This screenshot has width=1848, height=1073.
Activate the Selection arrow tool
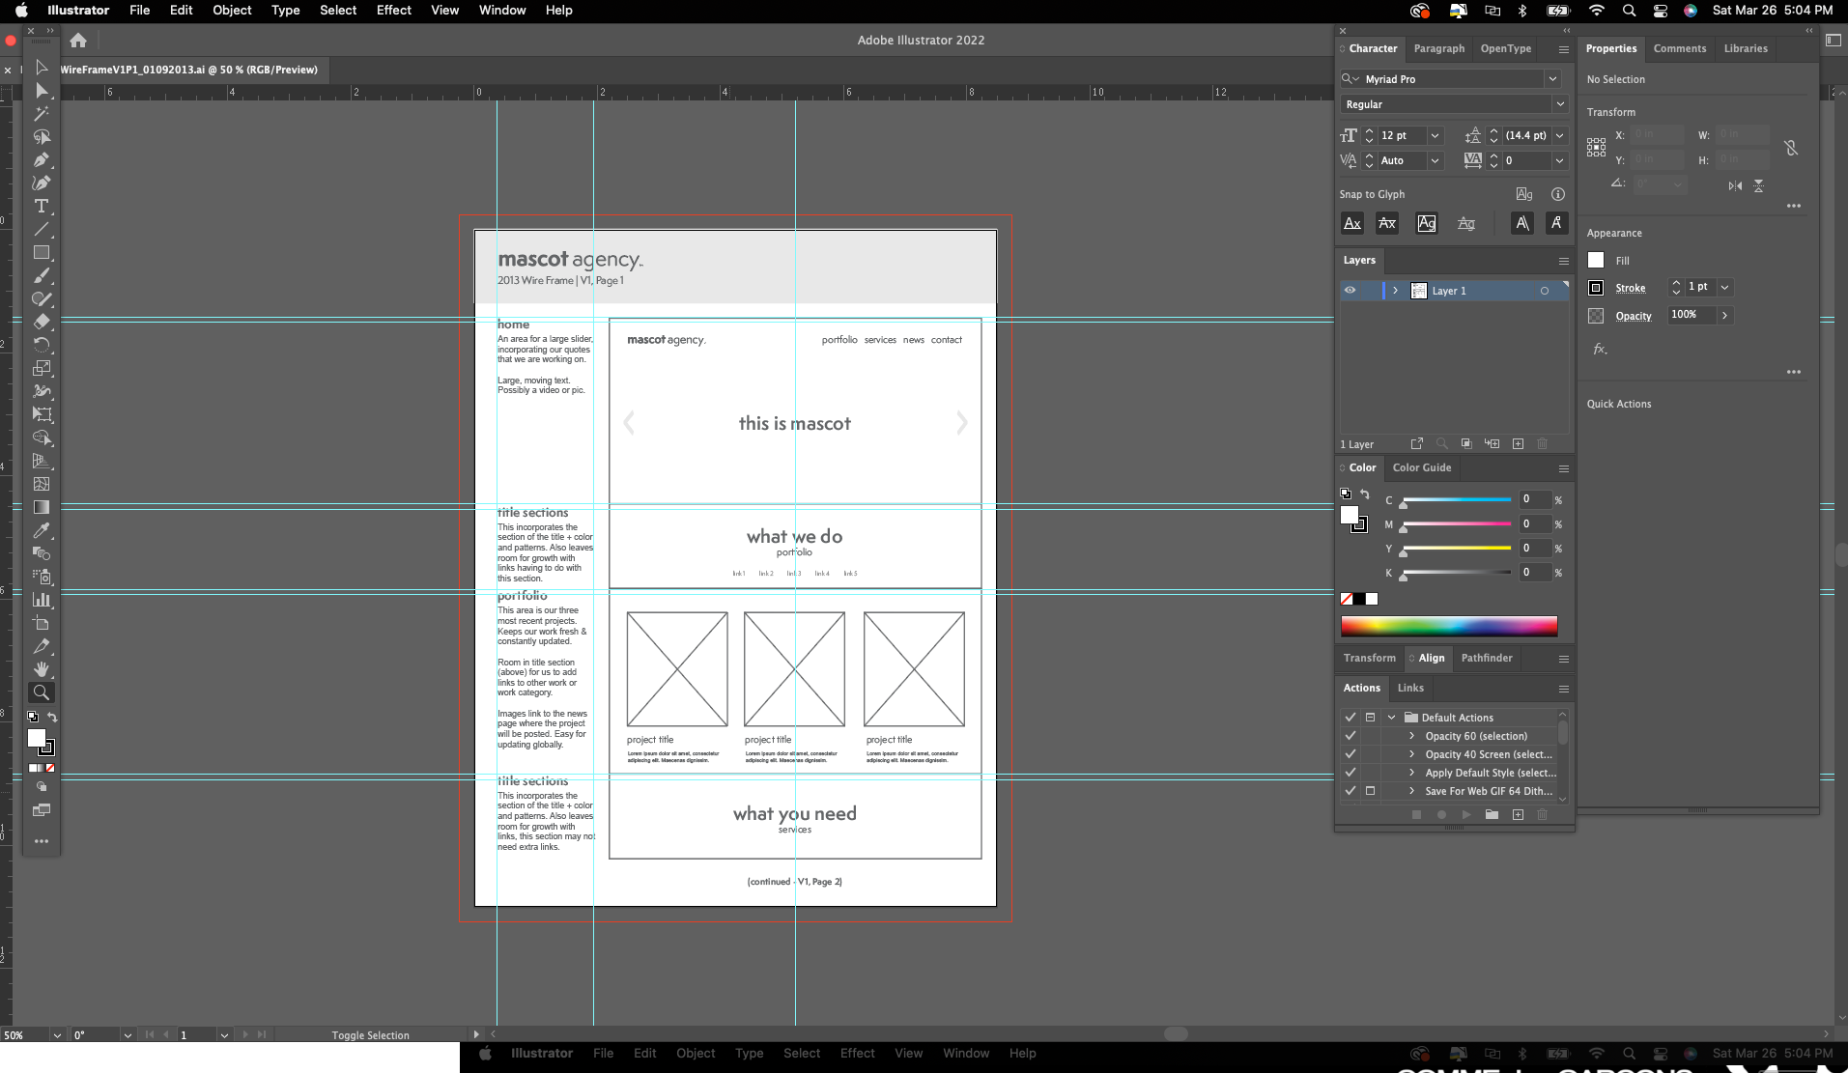(42, 68)
